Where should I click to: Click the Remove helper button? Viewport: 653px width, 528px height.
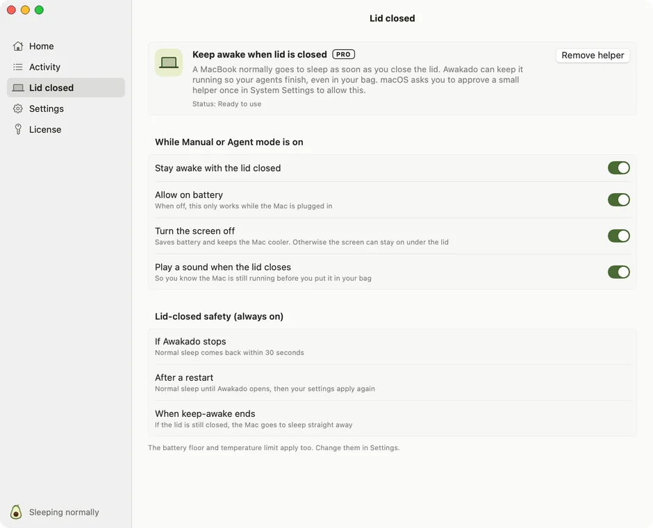(x=593, y=56)
